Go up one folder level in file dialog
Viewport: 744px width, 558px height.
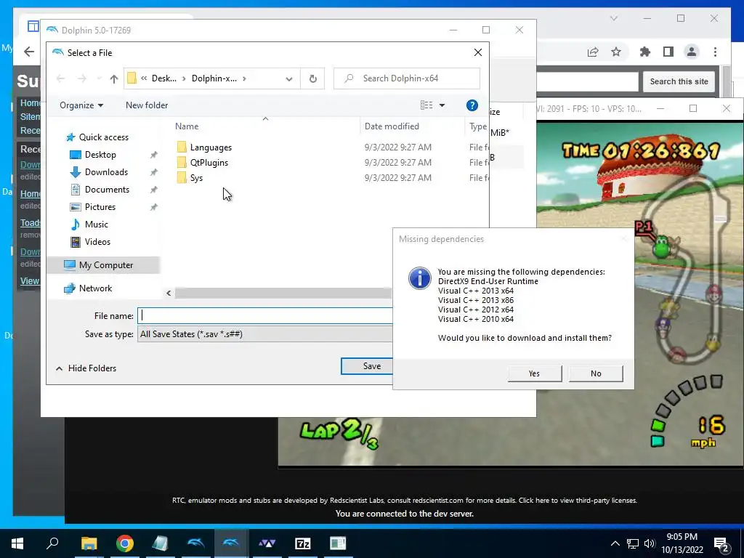113,78
